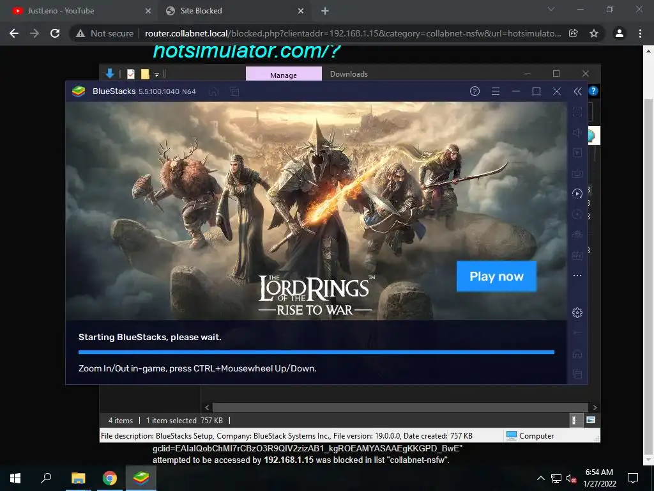
Task: Click the circular play operations icon in BlueStacks sidebar
Action: 577,193
